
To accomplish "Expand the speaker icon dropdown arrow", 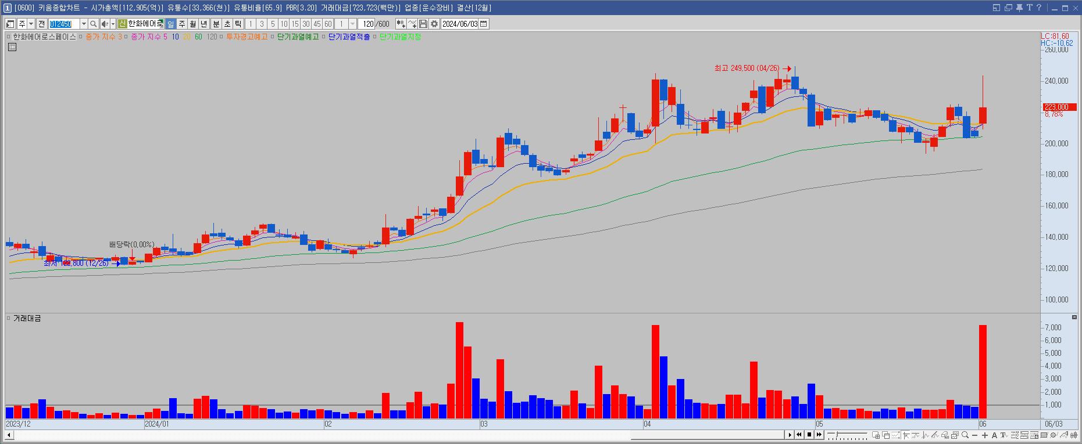I will click(x=113, y=24).
